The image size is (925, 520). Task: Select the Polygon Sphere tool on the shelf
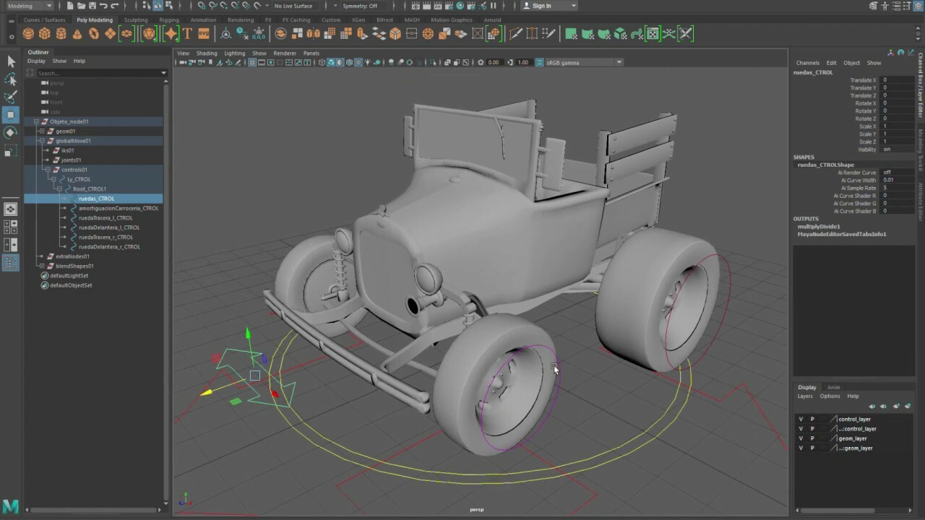point(28,33)
